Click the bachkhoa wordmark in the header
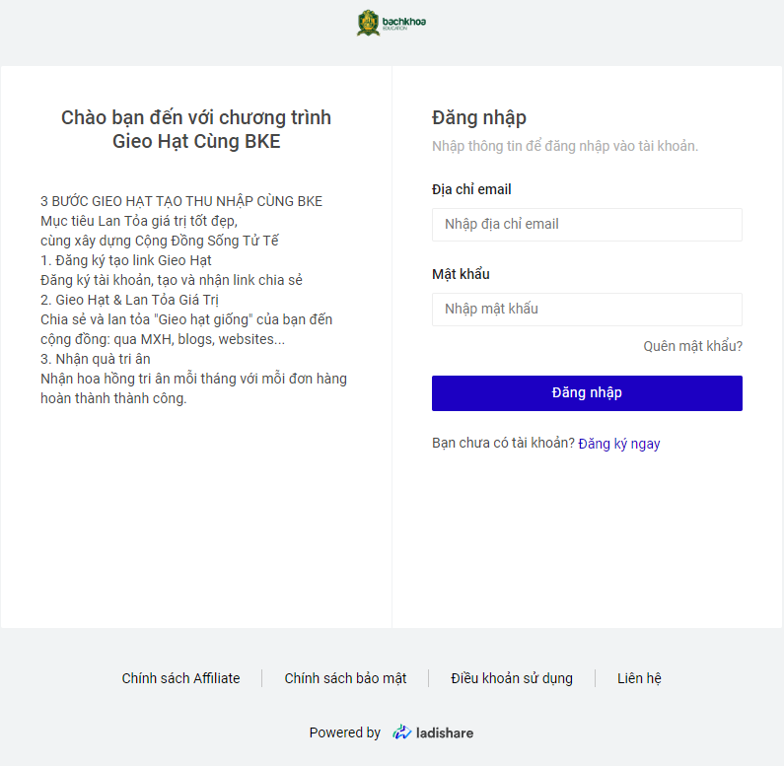The image size is (784, 766). tap(403, 22)
